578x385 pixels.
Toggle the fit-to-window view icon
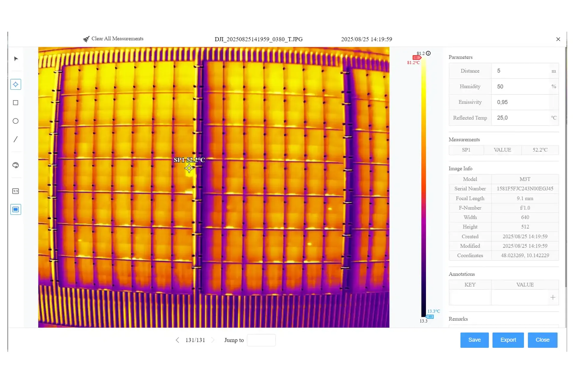pos(16,209)
